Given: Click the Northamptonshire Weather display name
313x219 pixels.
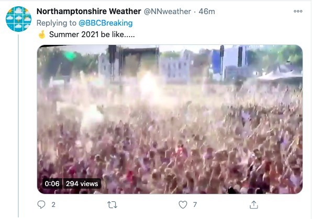Looking at the screenshot, I should tap(88, 11).
